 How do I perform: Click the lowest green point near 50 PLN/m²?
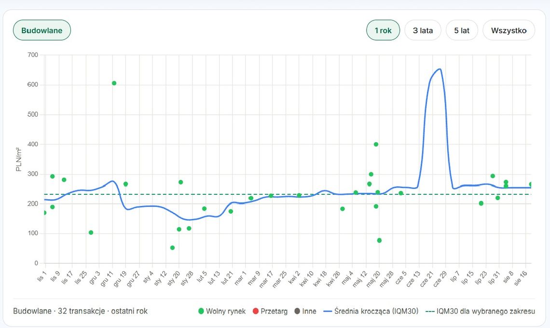pyautogui.click(x=172, y=247)
